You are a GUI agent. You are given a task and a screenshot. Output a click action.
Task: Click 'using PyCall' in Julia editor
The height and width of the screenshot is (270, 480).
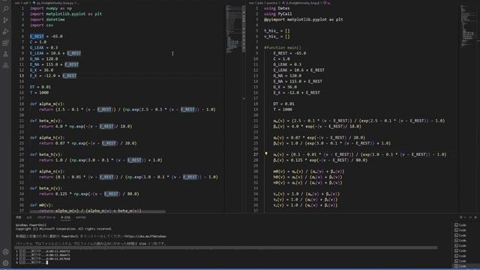[278, 13]
